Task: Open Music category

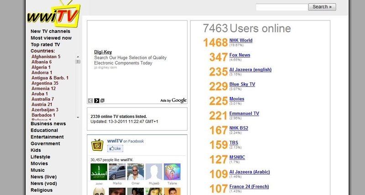Action: tap(37, 170)
